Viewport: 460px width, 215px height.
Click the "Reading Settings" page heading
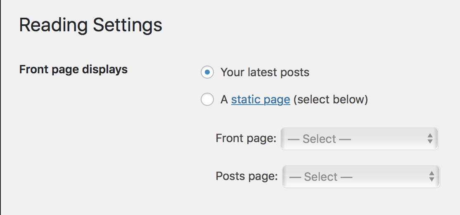point(90,25)
